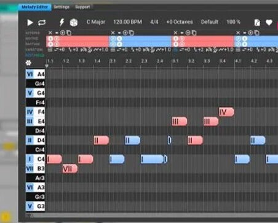Viewport: 278px width, 223px height.
Task: Toggle loop playback arrows icon
Action: (x=42, y=23)
